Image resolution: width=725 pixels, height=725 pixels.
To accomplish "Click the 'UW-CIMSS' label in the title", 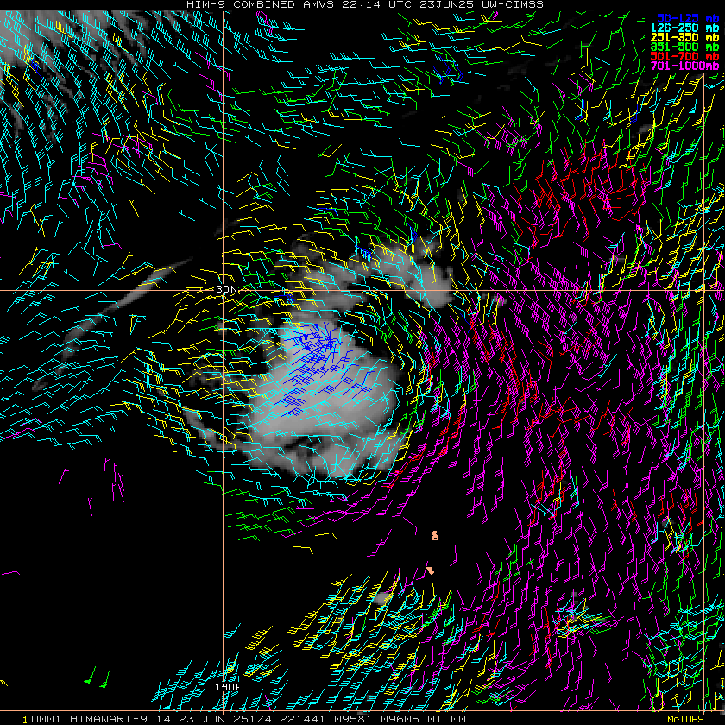I will click(x=512, y=4).
